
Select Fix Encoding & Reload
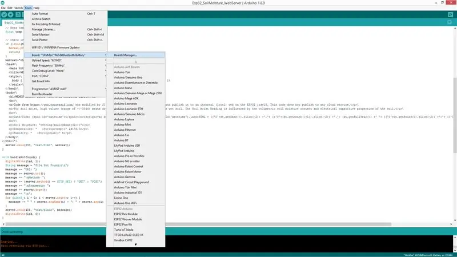(x=66, y=24)
